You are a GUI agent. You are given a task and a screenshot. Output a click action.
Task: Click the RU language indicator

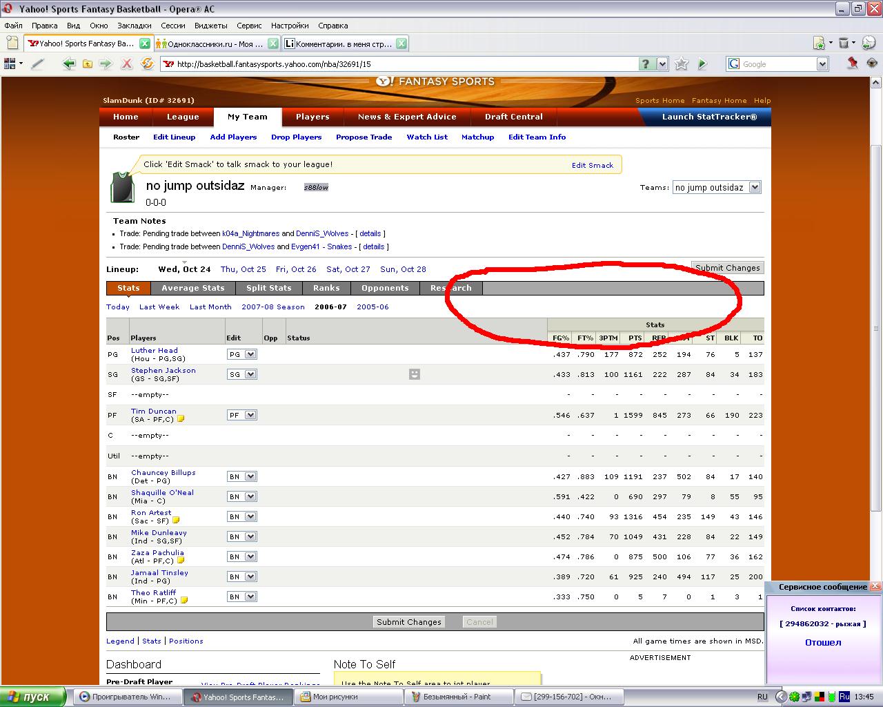click(x=762, y=697)
